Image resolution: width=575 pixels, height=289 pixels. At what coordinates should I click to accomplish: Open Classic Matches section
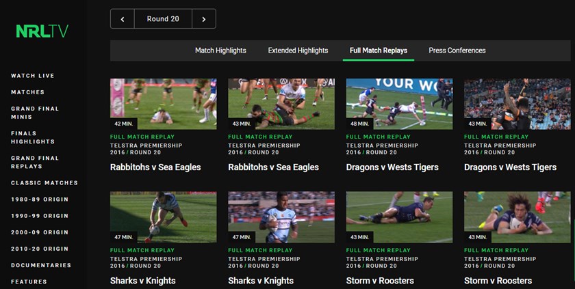[44, 183]
